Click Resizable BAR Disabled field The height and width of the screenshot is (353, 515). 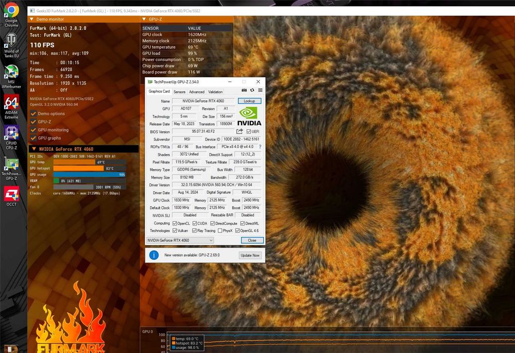(x=248, y=215)
